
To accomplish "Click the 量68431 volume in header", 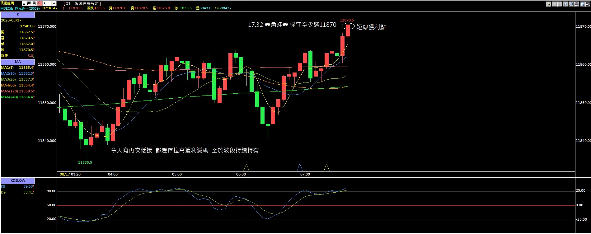I will tap(203, 8).
